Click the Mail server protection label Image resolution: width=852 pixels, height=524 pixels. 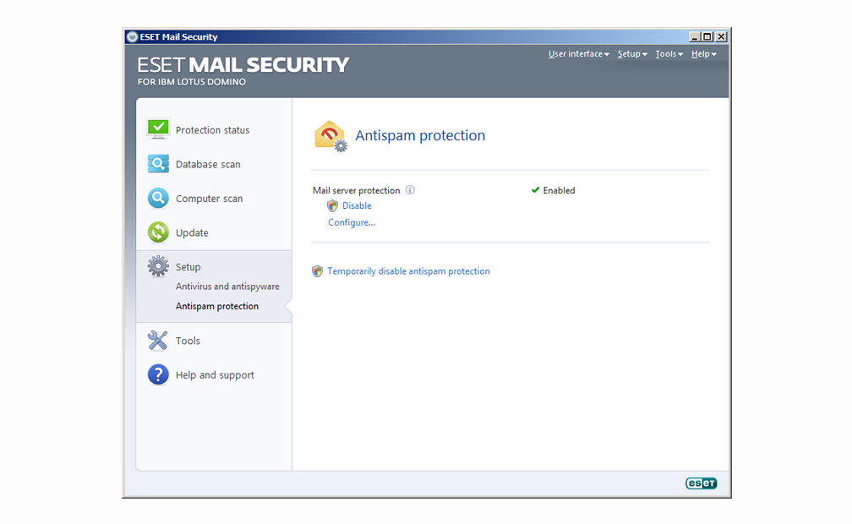coord(356,190)
